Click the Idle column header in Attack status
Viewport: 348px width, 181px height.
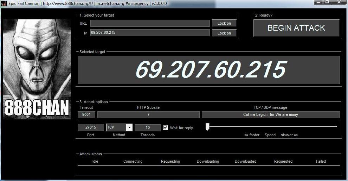(x=95, y=161)
